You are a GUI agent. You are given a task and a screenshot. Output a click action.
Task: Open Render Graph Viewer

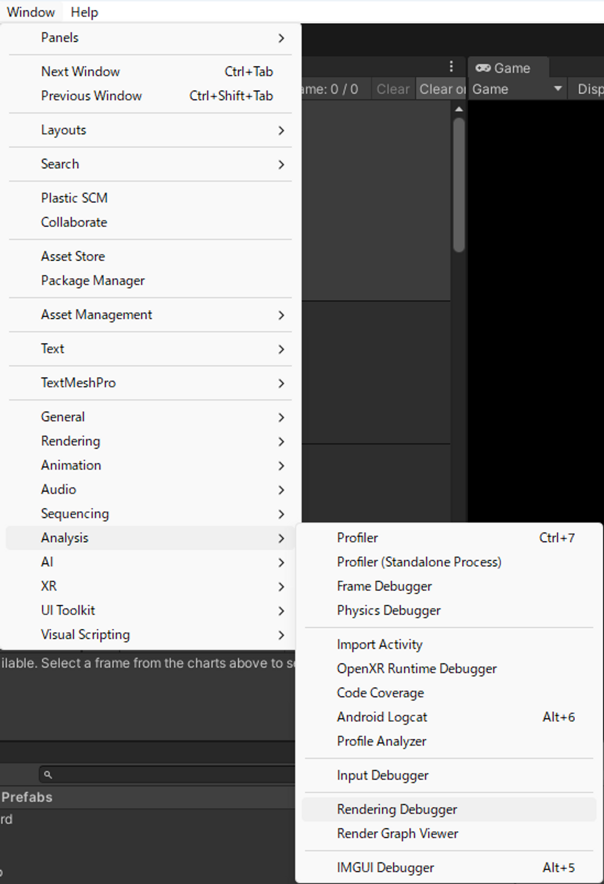(x=449, y=834)
